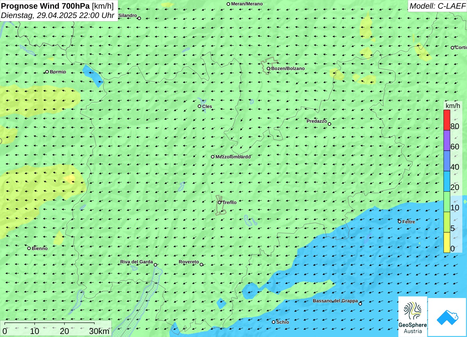Click the map distance scale bar
The image size is (467, 337).
tap(49, 323)
